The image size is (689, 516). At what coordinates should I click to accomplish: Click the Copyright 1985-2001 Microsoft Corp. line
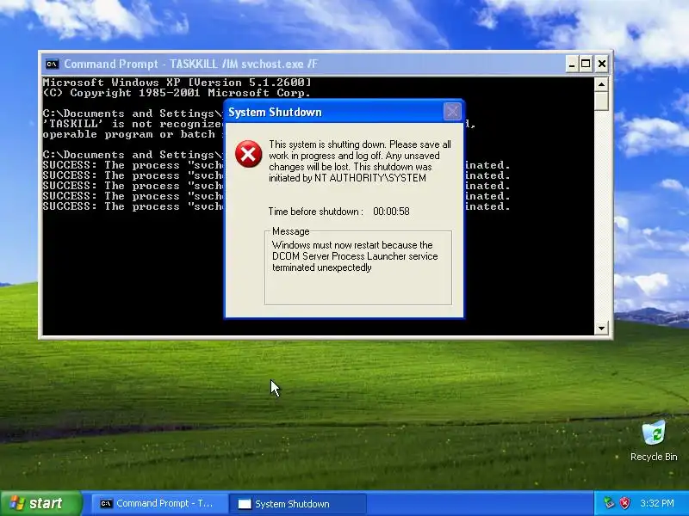pyautogui.click(x=177, y=93)
